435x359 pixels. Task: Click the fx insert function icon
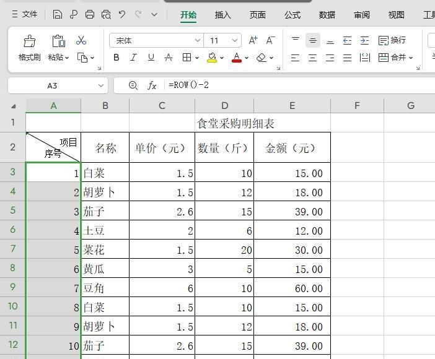(152, 85)
